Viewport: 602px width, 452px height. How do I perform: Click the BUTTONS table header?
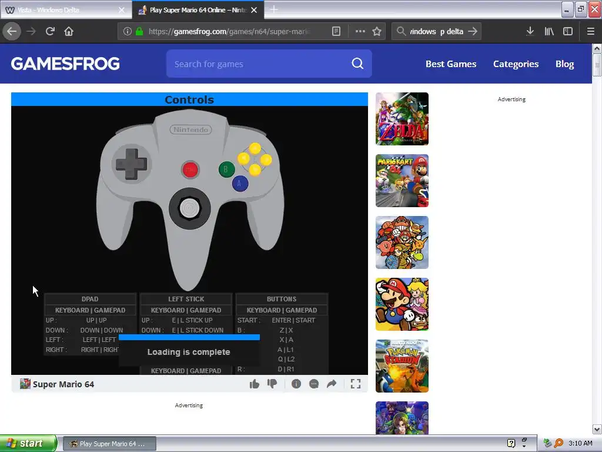click(x=282, y=299)
